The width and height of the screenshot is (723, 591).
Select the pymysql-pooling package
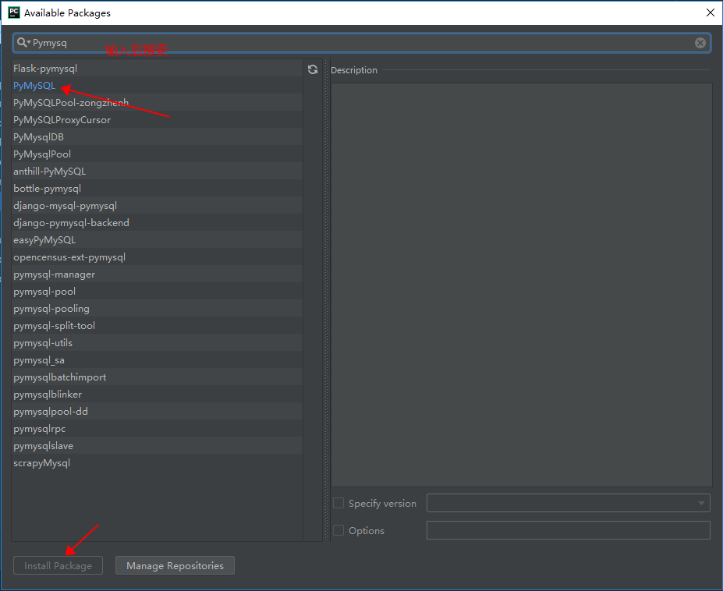point(158,309)
